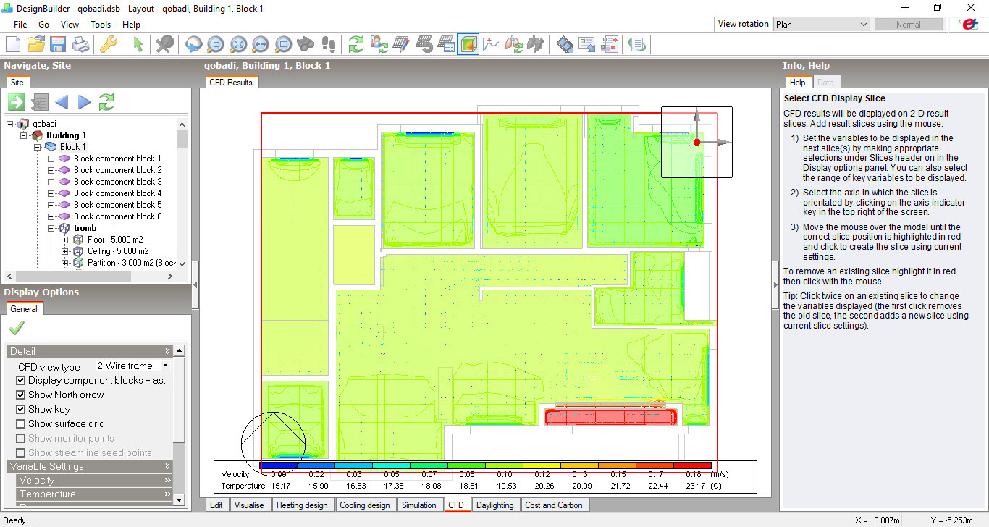Expand Block component block 3 tree node
Screen dimensions: 989x527
pos(51,182)
